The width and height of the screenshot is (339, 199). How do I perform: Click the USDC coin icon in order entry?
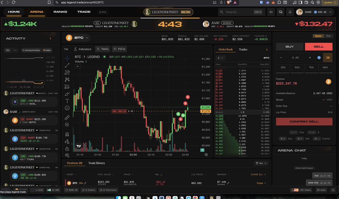[319, 58]
